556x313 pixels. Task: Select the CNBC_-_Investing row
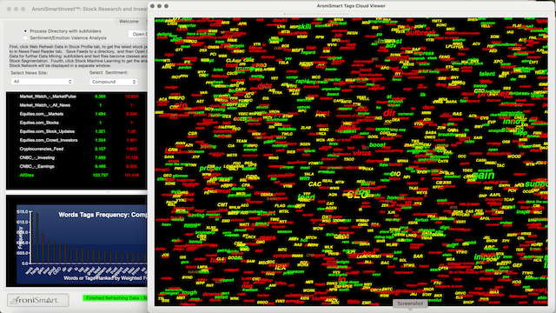click(76, 157)
